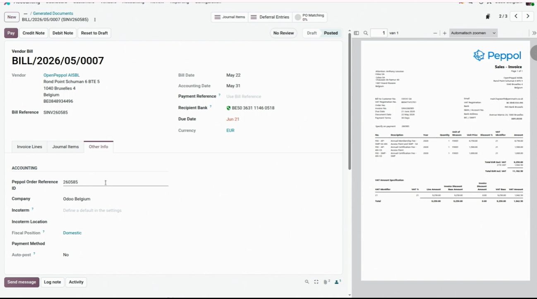This screenshot has height=299, width=537.
Task: Open PDF zoom level dropdown
Action: click(x=473, y=33)
